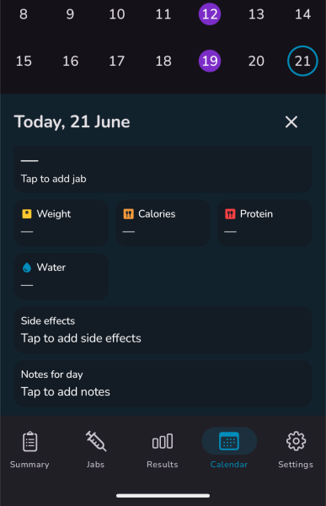Image resolution: width=326 pixels, height=506 pixels.
Task: Select the circled date 21
Action: point(302,61)
